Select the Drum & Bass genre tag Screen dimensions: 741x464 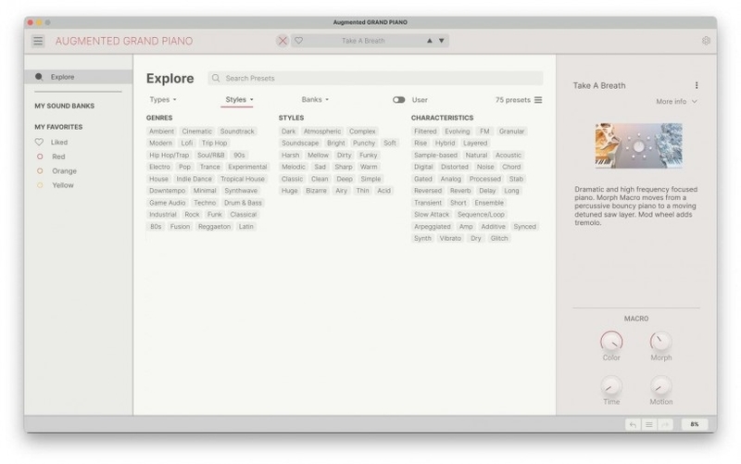(x=243, y=203)
